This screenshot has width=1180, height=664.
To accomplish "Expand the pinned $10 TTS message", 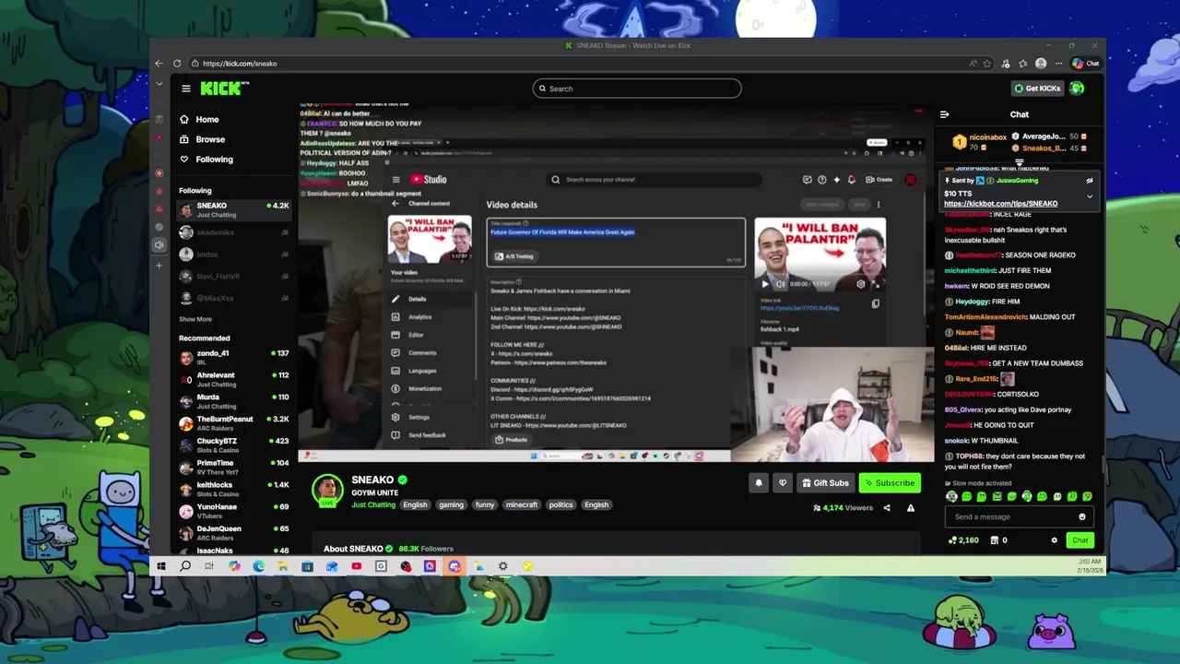I will coord(1089,196).
